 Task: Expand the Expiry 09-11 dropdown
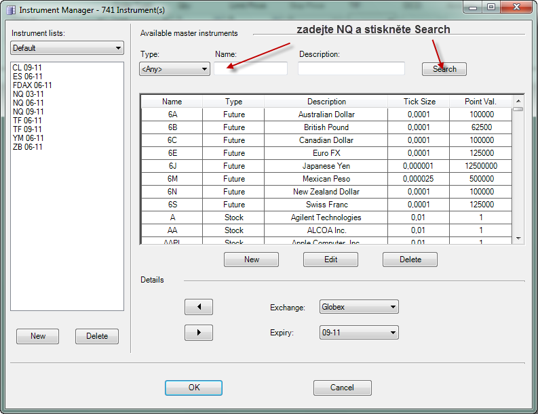tap(359, 333)
